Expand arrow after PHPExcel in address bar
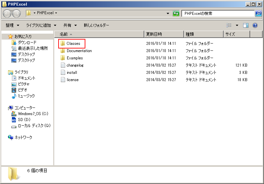 pos(56,13)
